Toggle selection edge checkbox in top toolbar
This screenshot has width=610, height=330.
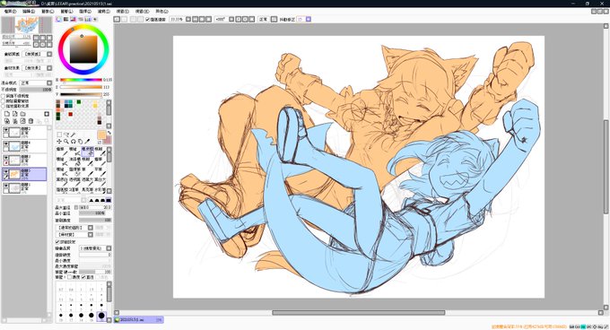pos(147,19)
